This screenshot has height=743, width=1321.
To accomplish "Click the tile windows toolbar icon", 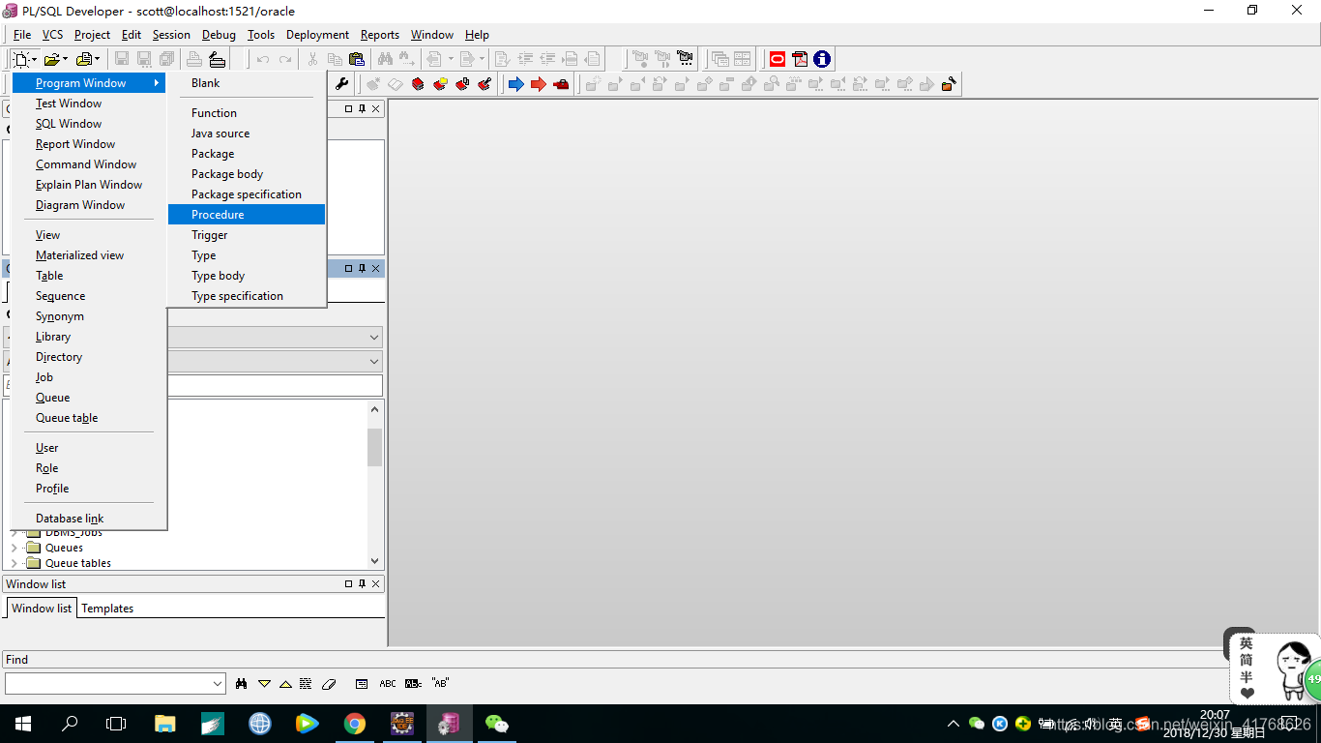I will point(742,59).
